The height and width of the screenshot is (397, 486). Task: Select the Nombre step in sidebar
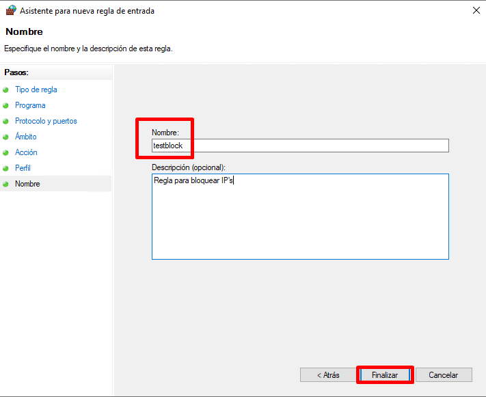tap(27, 184)
